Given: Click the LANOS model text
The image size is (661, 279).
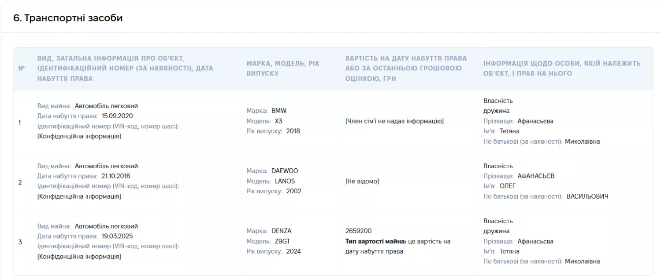Looking at the screenshot, I should pyautogui.click(x=285, y=181).
